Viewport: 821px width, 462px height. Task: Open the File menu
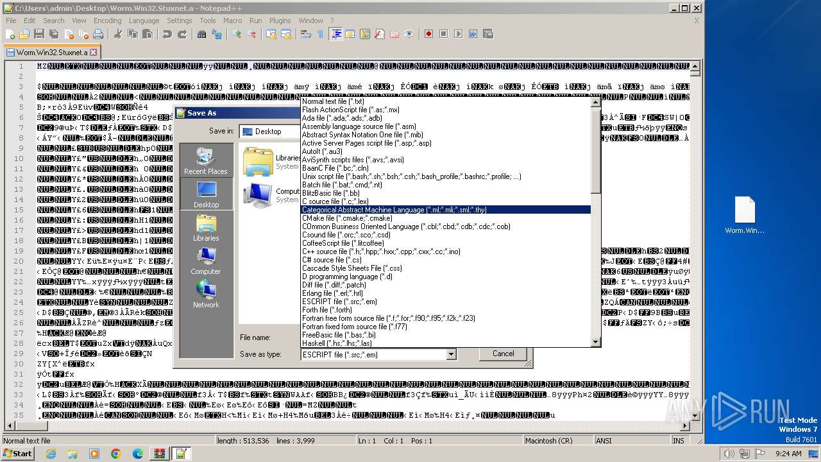click(11, 21)
